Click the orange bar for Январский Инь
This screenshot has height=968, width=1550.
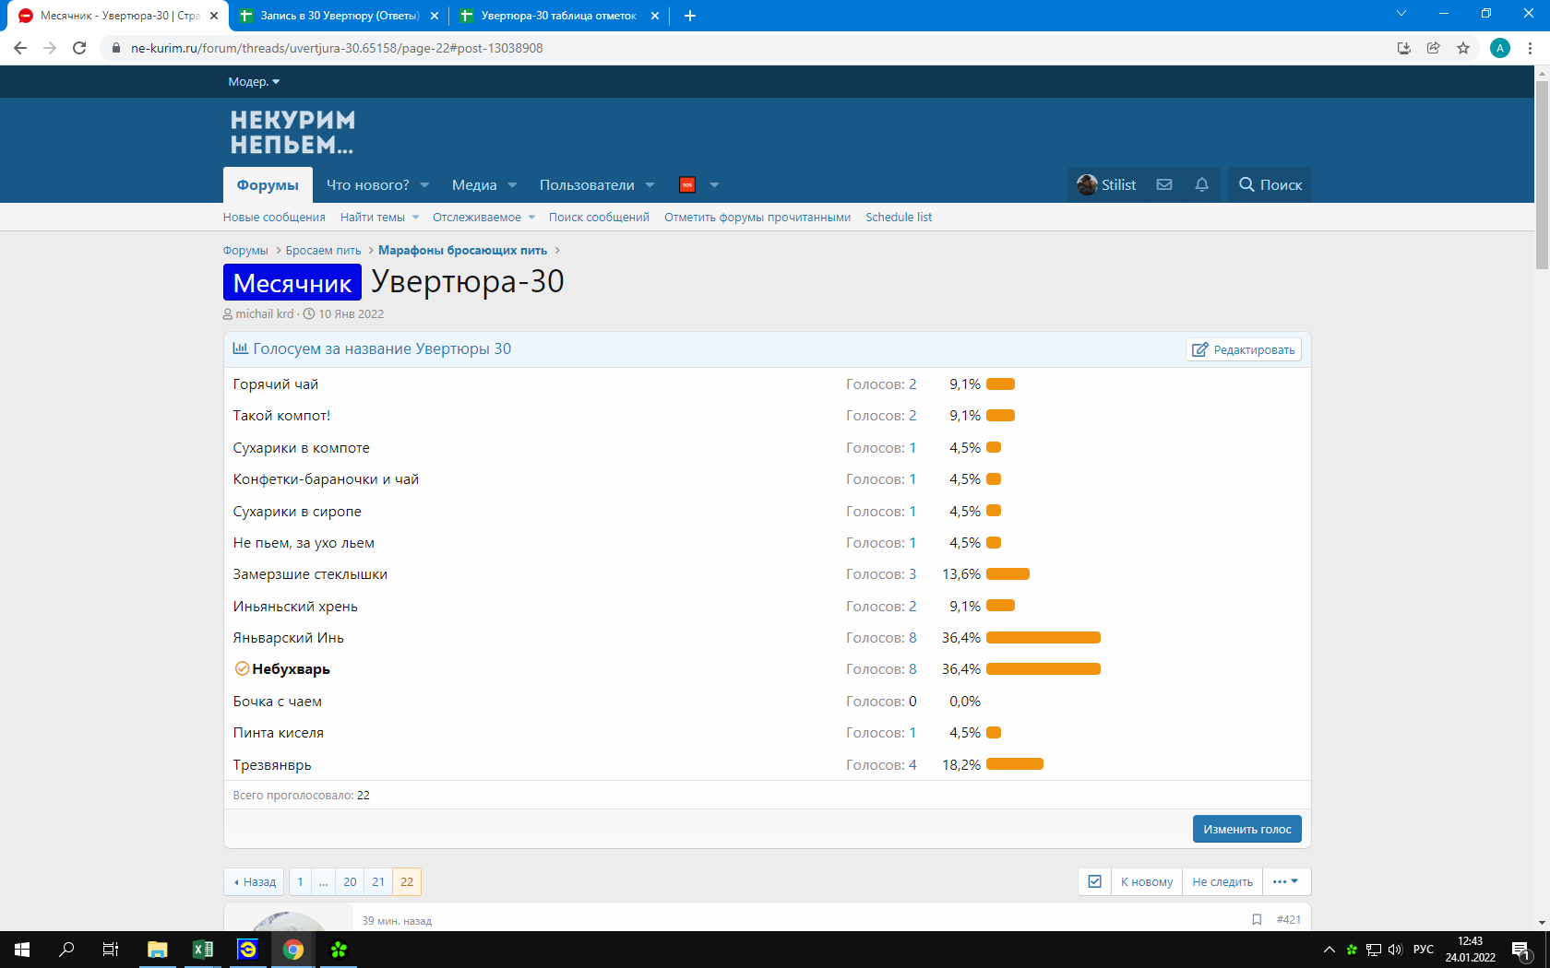pyautogui.click(x=1043, y=638)
